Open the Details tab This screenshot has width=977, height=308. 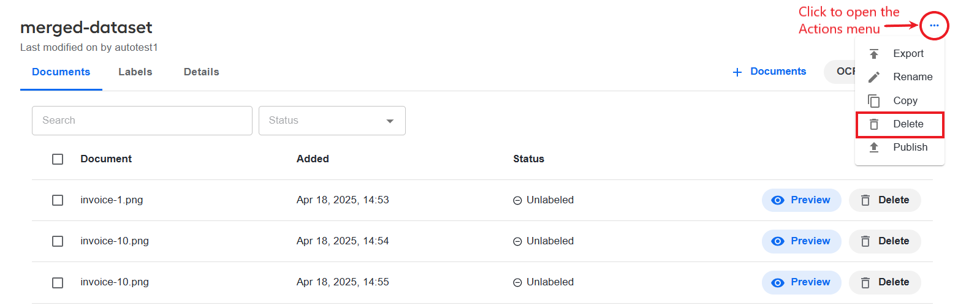[202, 72]
